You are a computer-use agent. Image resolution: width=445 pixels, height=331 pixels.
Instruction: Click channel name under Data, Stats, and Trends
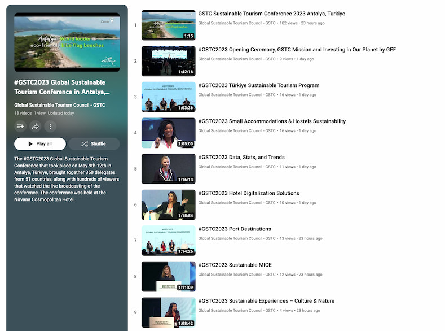[237, 167]
